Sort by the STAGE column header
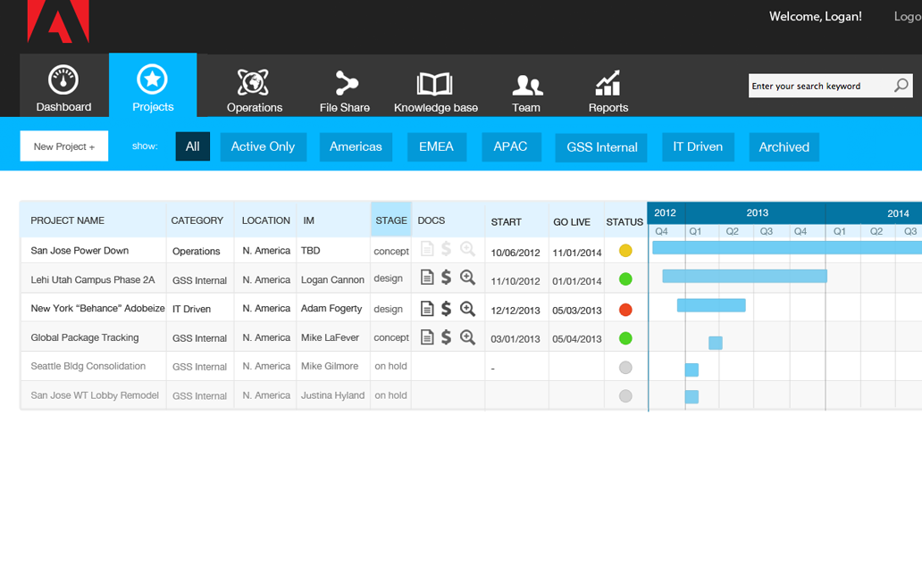This screenshot has width=922, height=581. coord(391,220)
